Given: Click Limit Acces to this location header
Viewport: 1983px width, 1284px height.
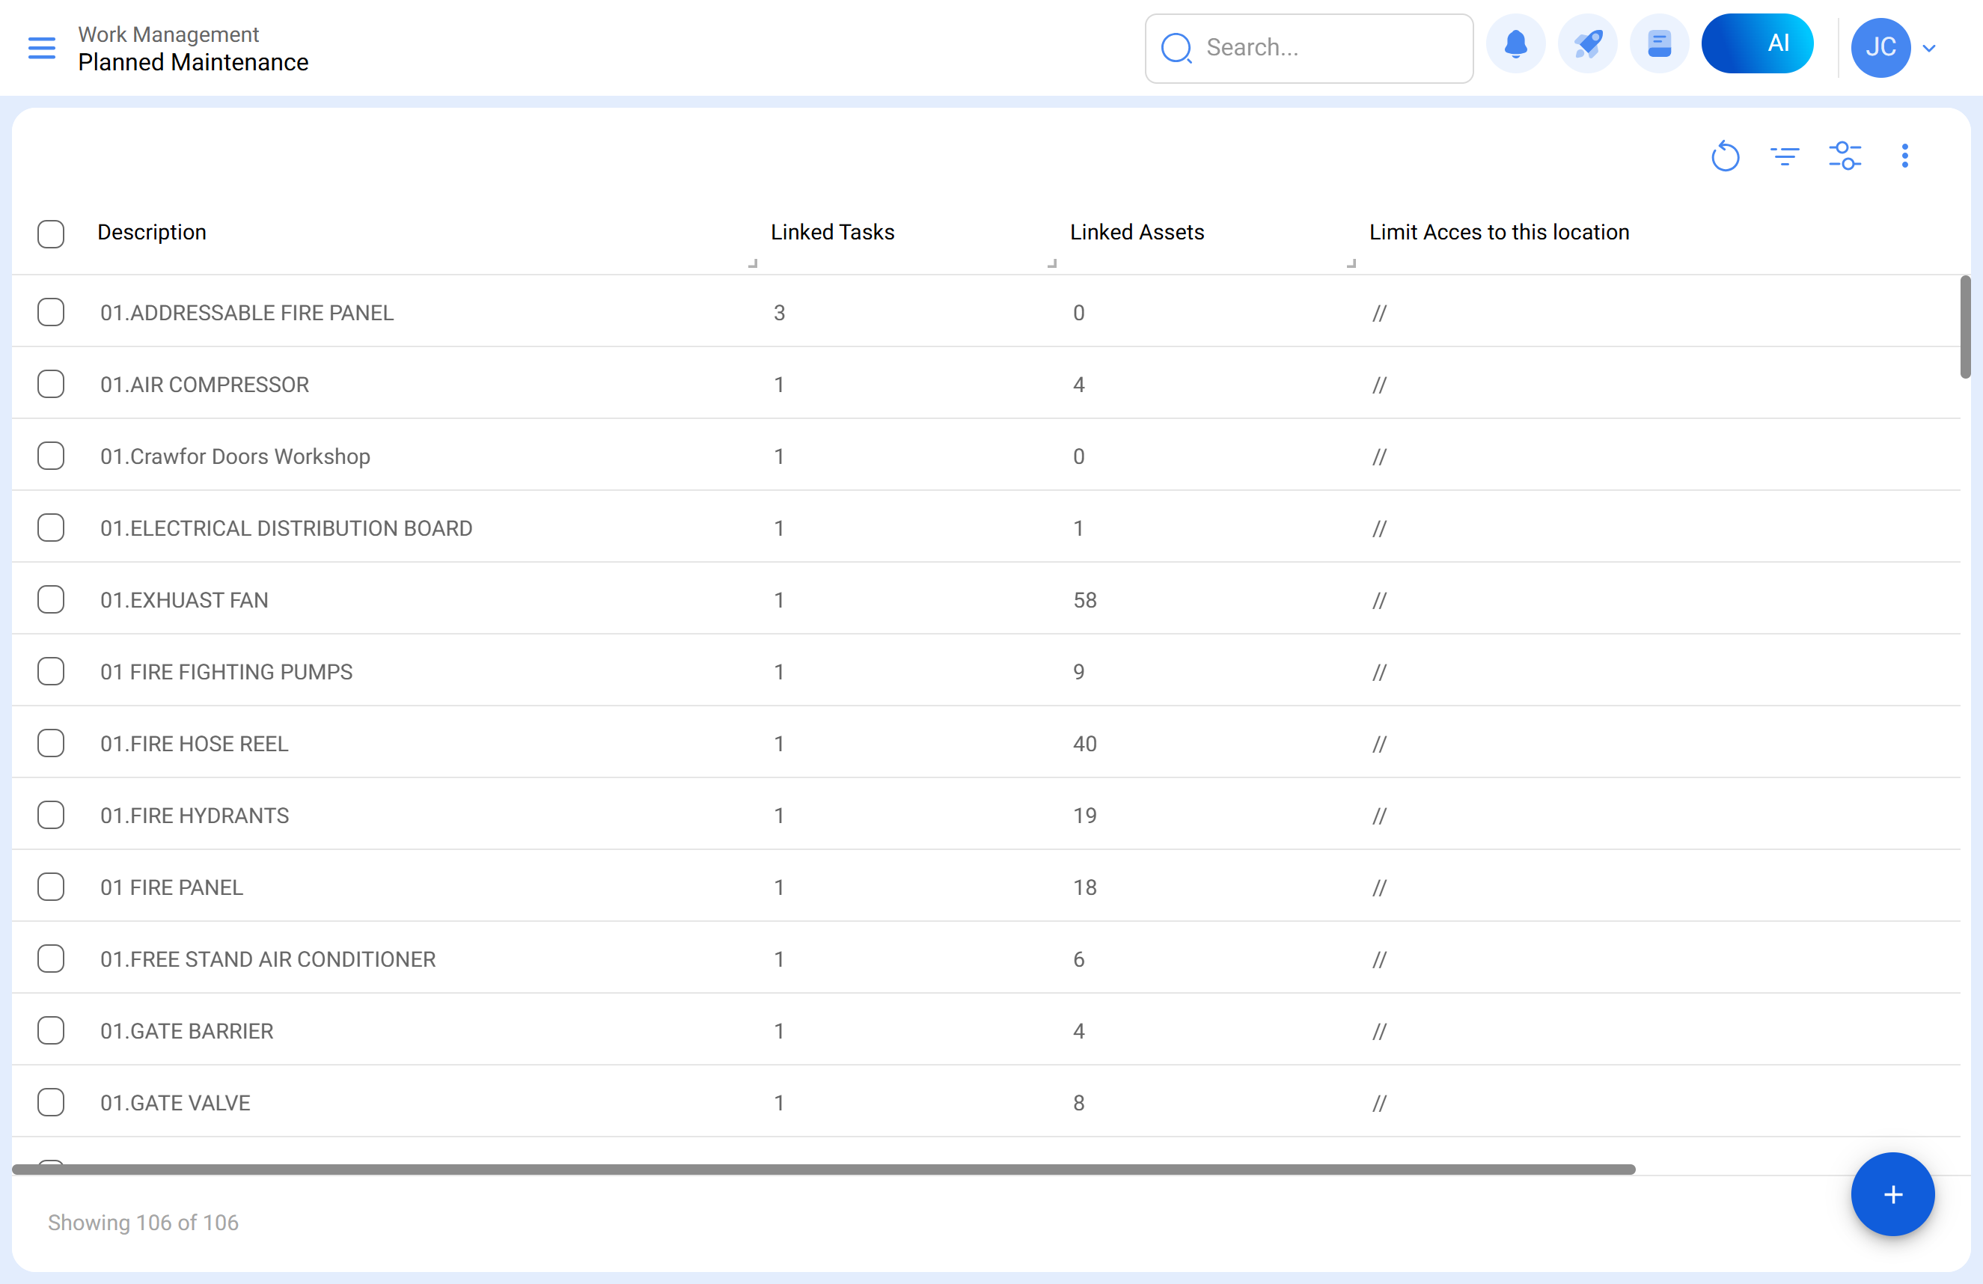Looking at the screenshot, I should pos(1499,233).
